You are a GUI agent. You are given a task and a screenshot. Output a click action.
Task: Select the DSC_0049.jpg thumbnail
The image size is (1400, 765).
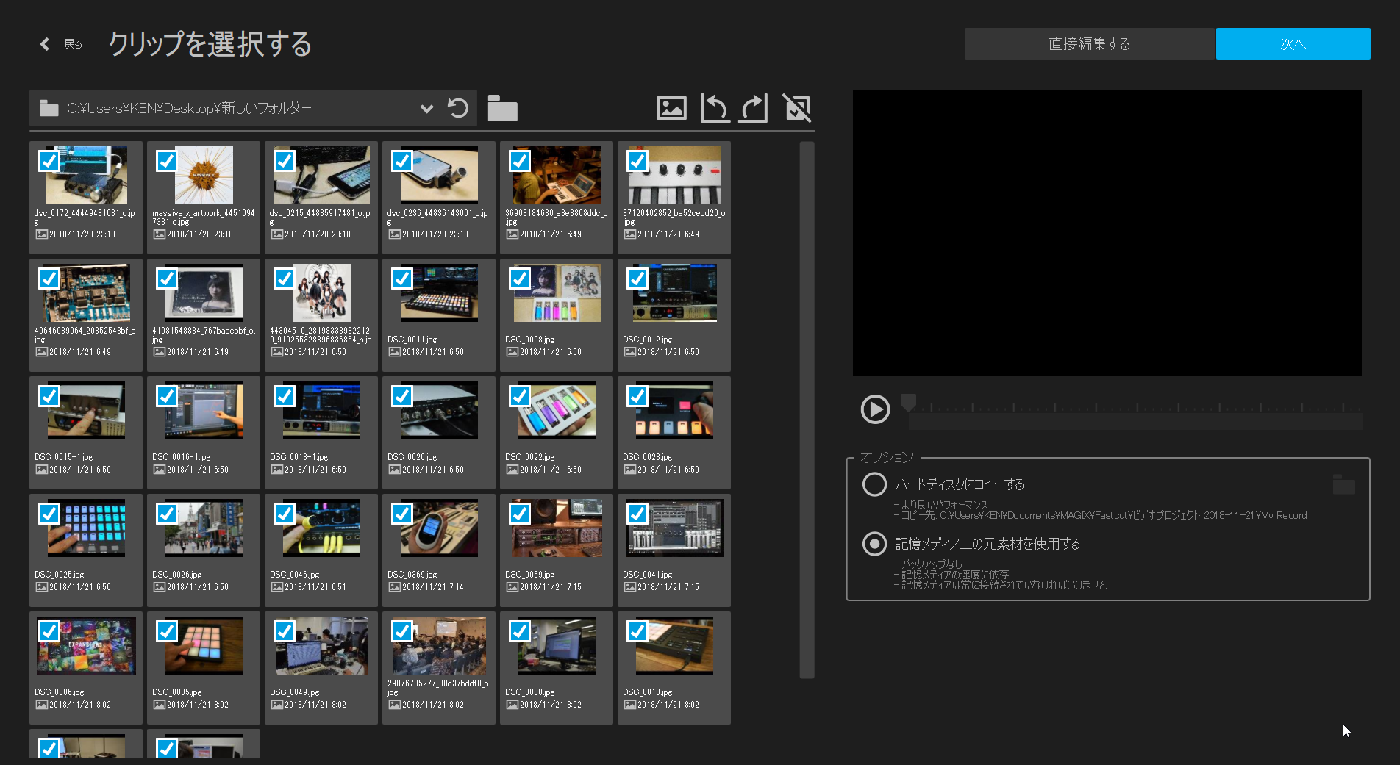pos(321,645)
